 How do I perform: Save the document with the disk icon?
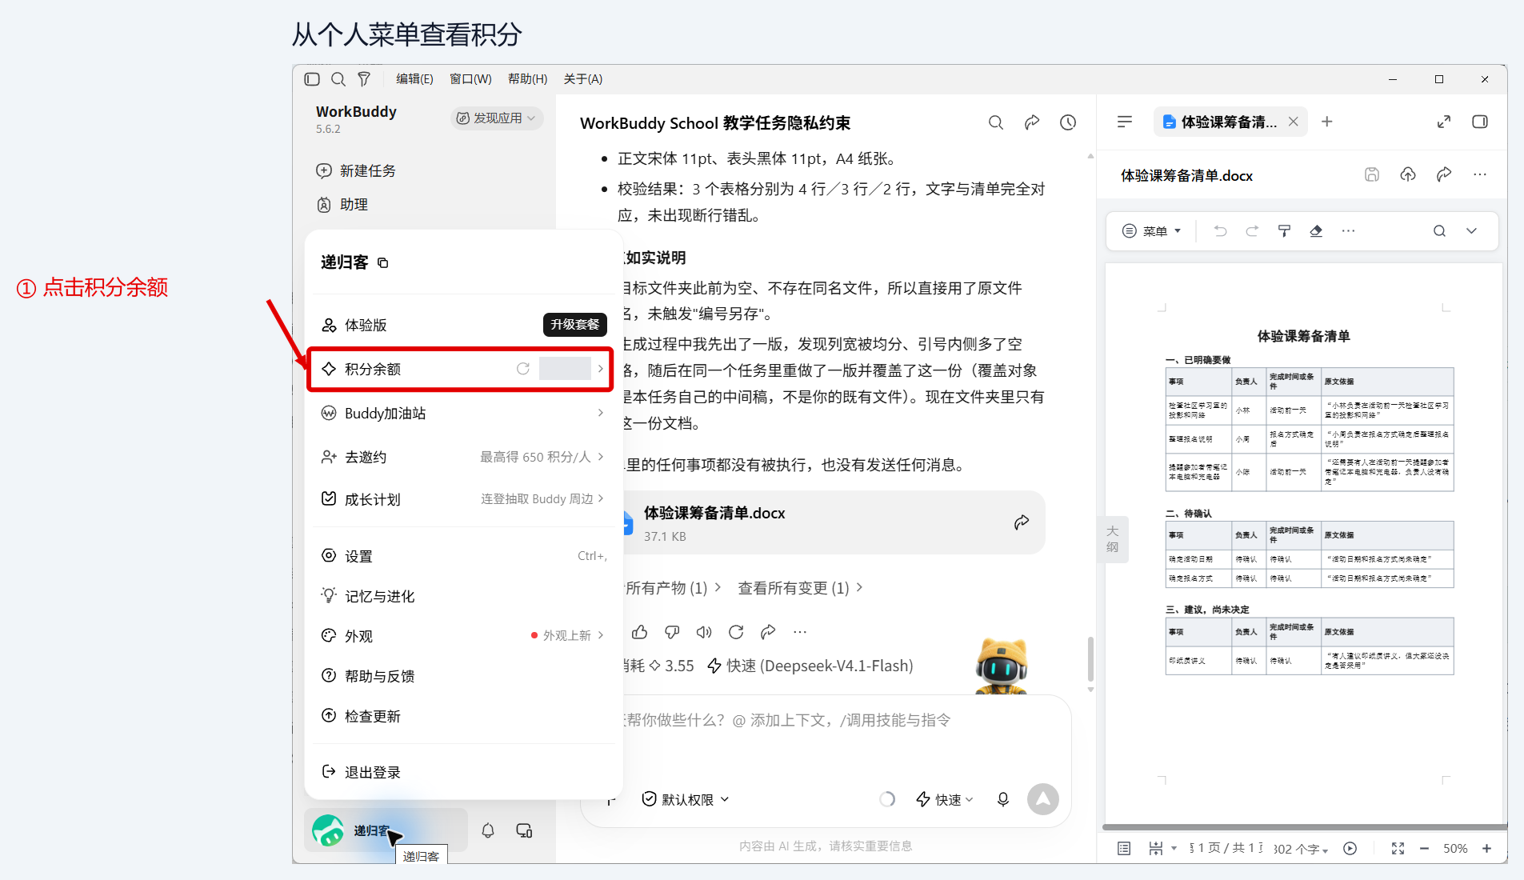click(1372, 174)
